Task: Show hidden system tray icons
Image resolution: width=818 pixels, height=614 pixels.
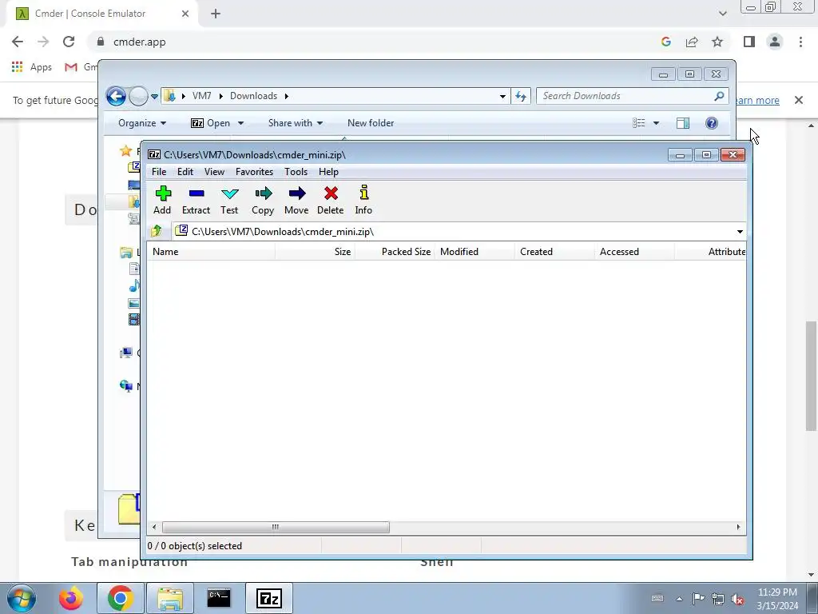Action: click(x=679, y=598)
